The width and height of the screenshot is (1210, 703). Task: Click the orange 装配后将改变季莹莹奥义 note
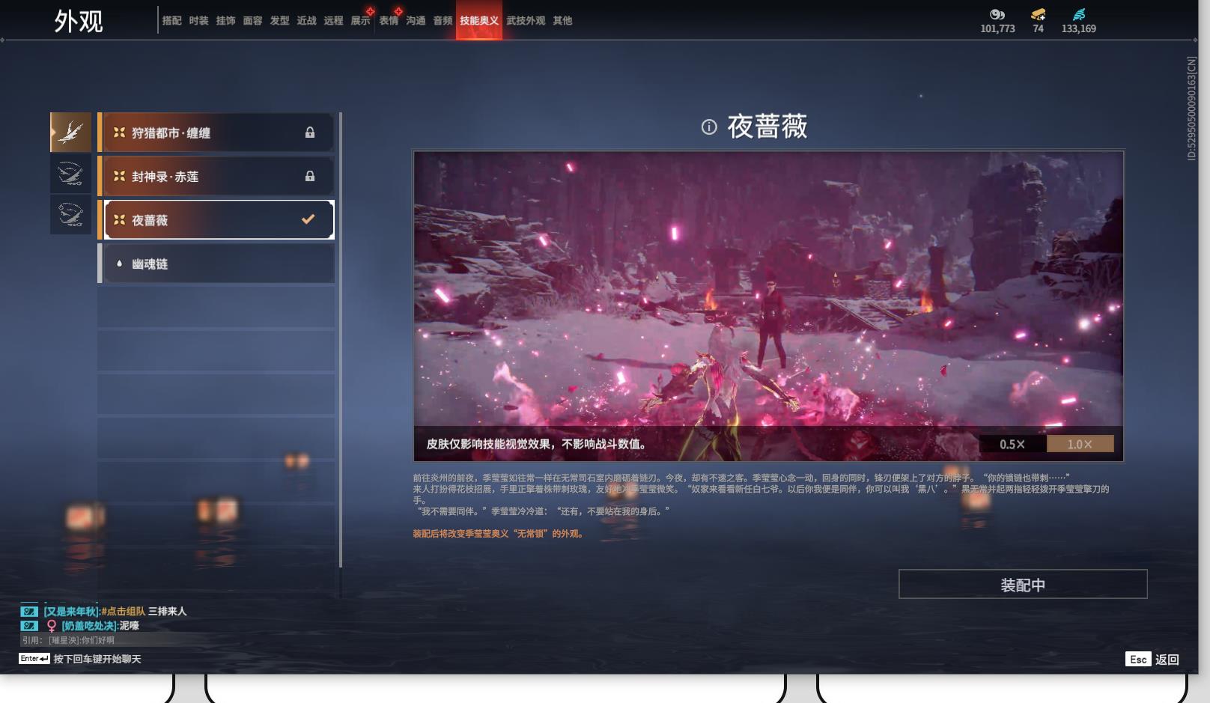coord(499,534)
